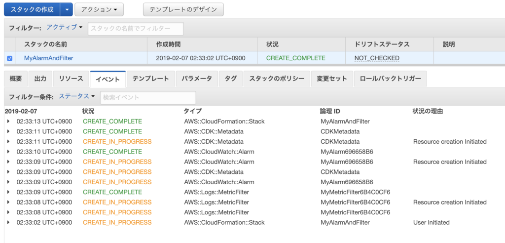Click the NOT_CHECKED drift status
This screenshot has width=505, height=243.
377,58
